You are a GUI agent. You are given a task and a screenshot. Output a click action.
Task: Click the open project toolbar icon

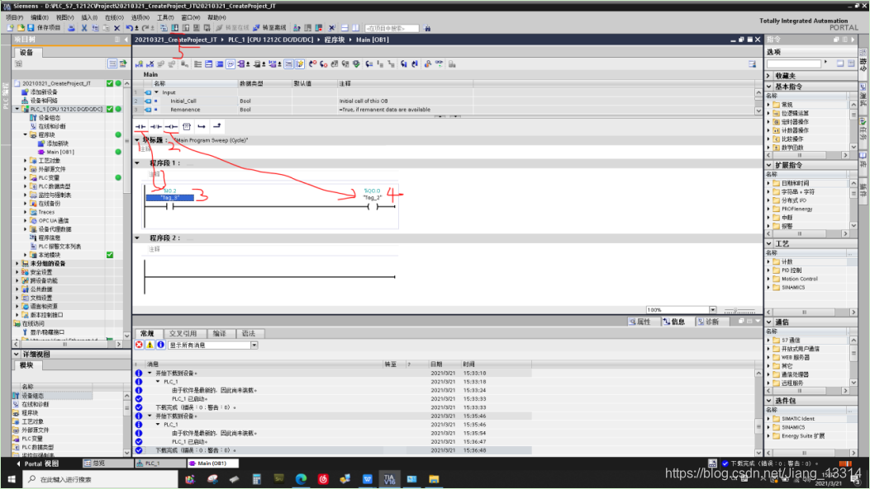(x=21, y=28)
